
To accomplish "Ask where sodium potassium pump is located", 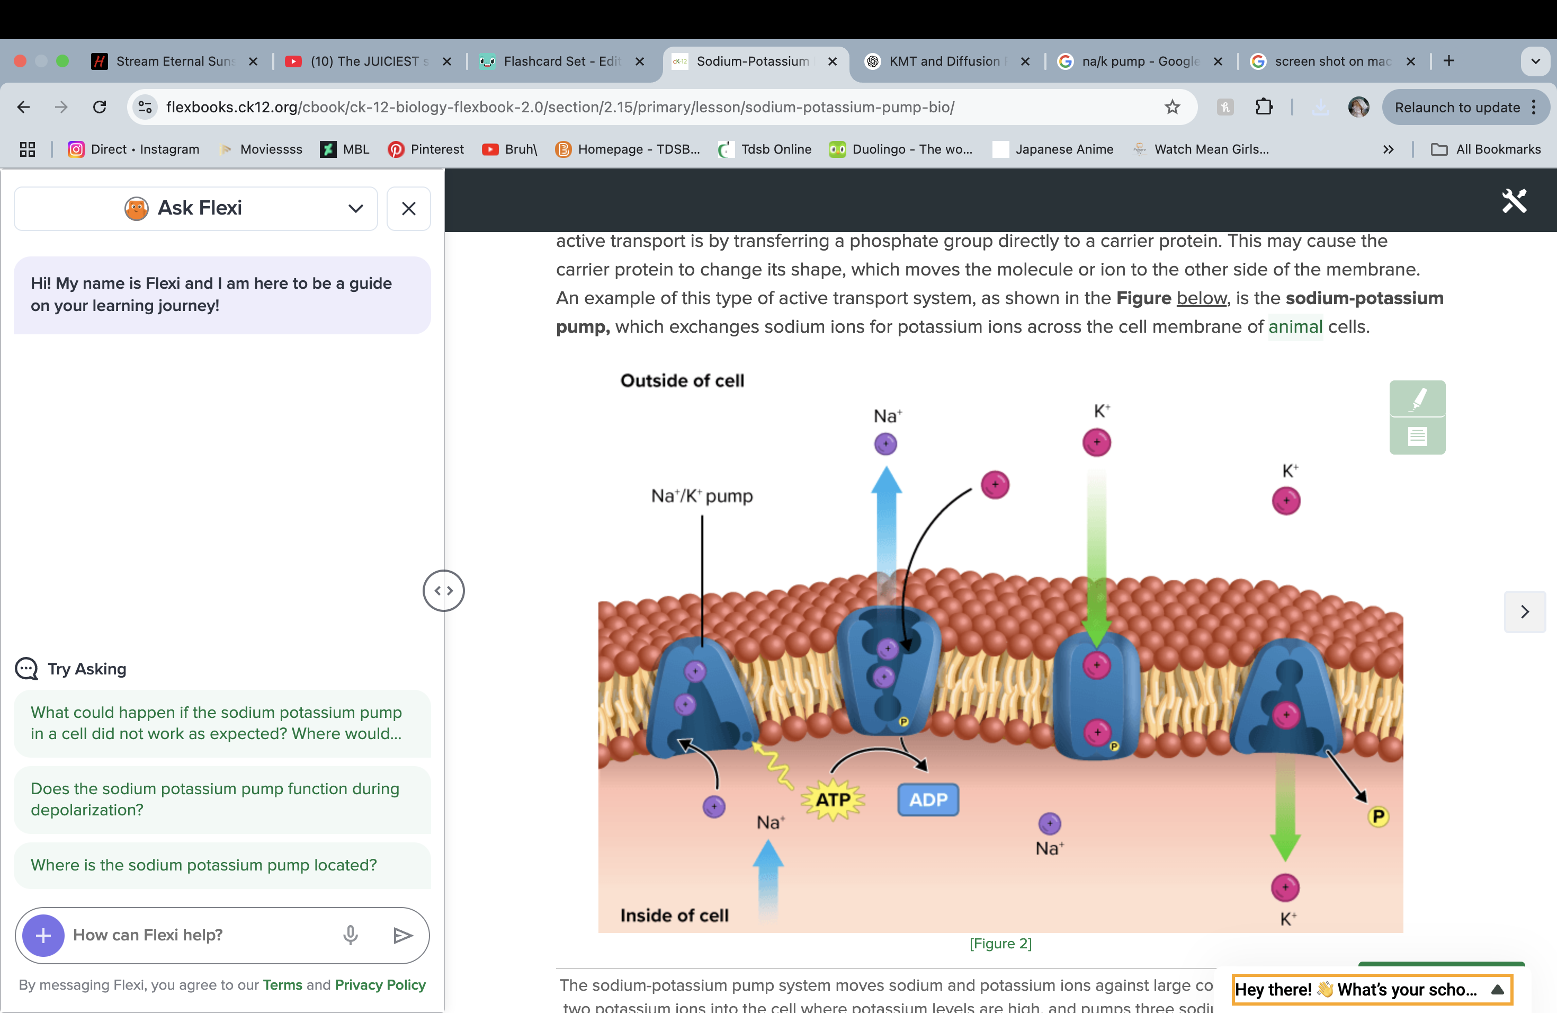I will click(222, 865).
